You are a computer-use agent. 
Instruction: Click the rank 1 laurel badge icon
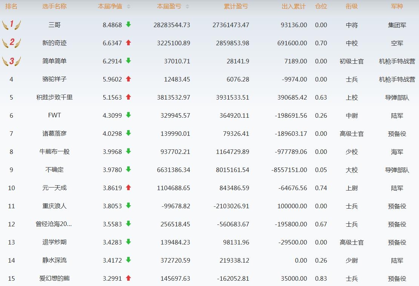[11, 25]
